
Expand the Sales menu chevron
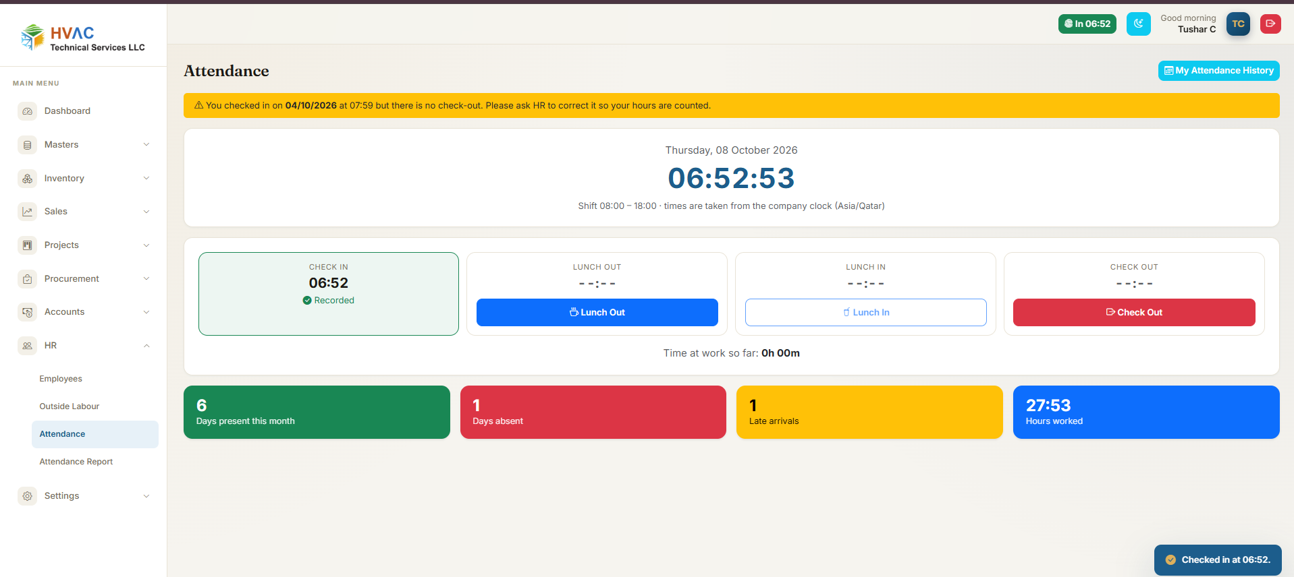(x=146, y=212)
